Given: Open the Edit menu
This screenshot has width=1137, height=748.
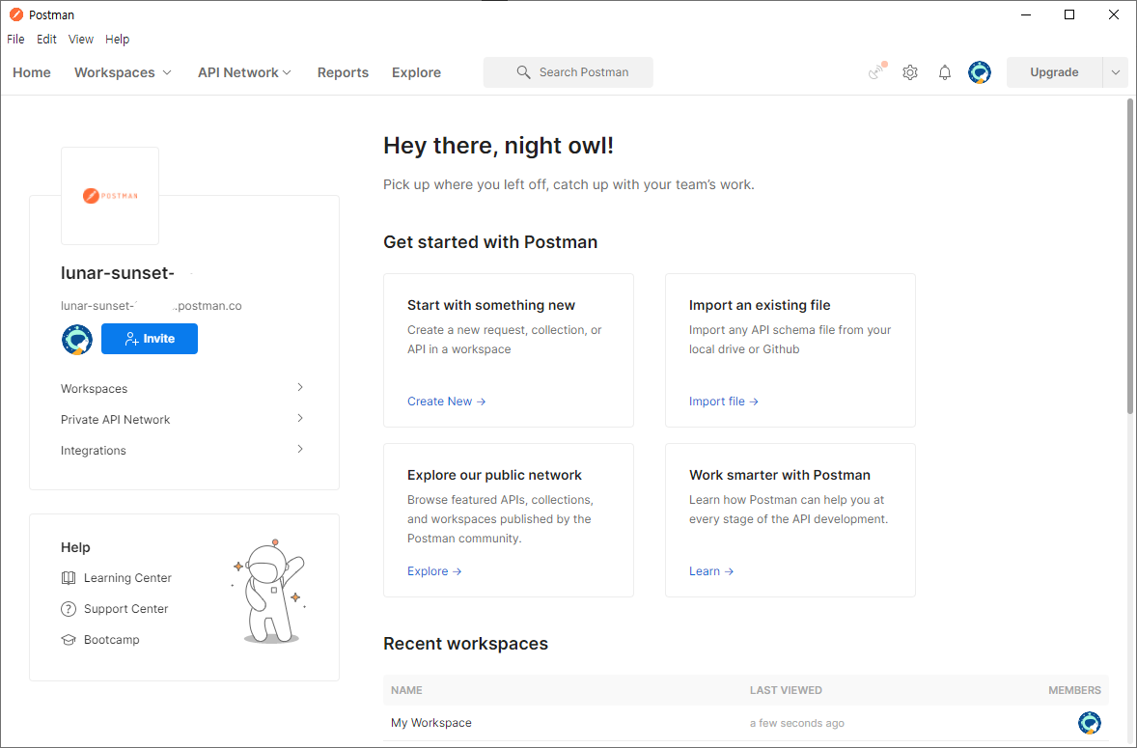Looking at the screenshot, I should 46,40.
